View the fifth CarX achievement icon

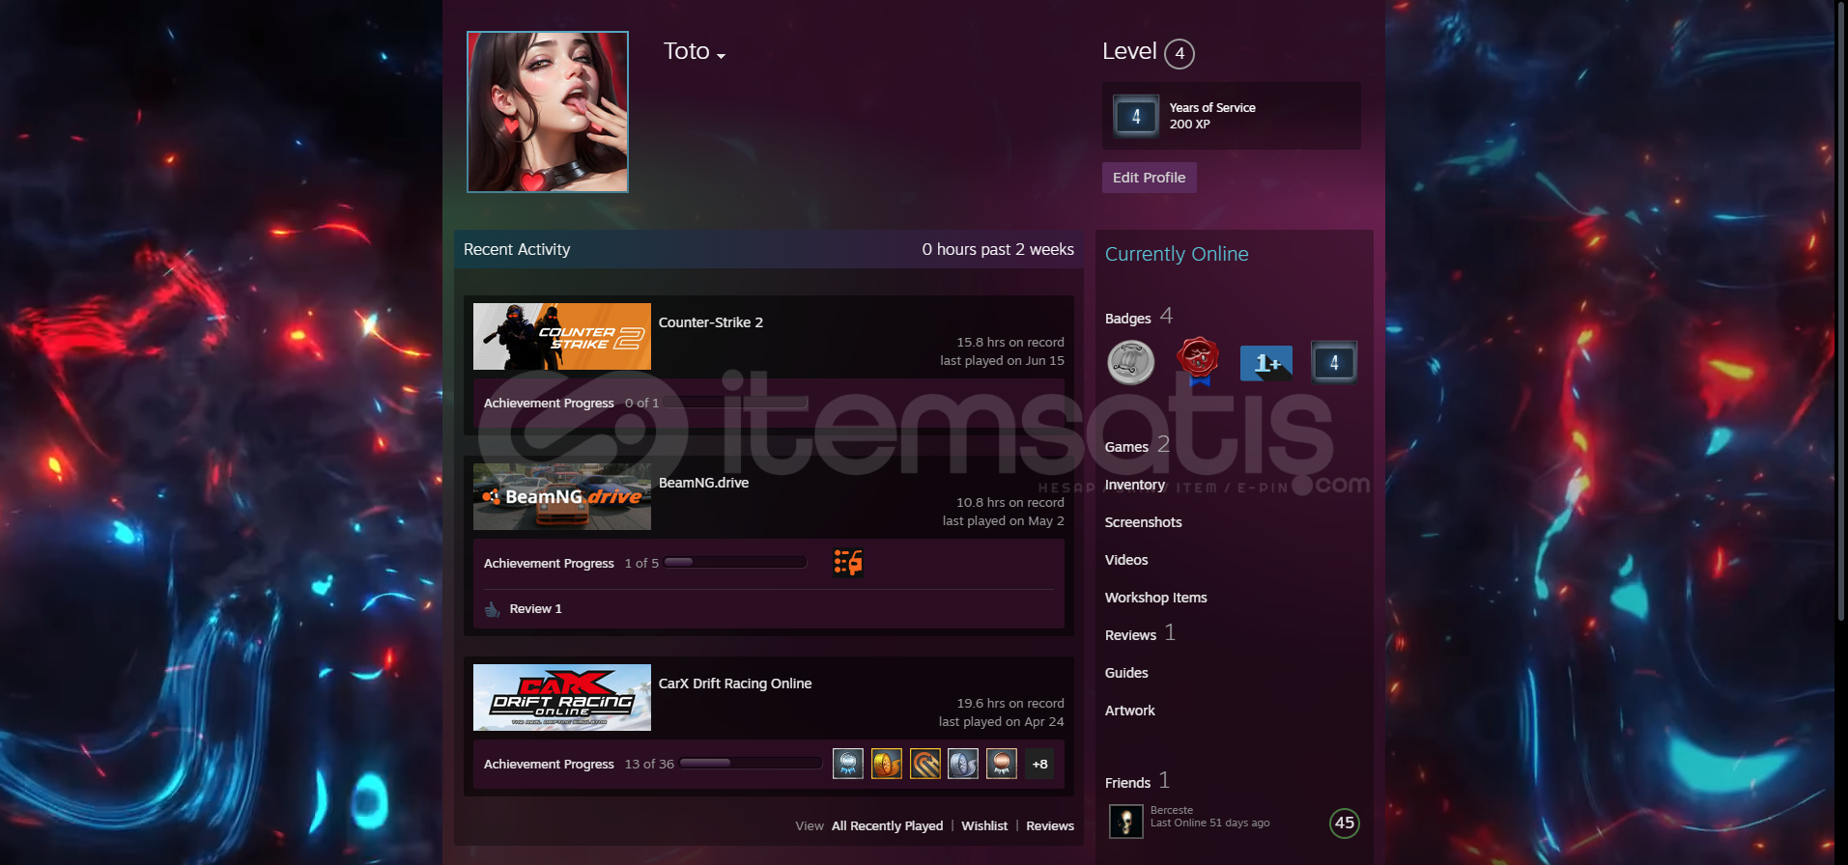pos(1002,764)
